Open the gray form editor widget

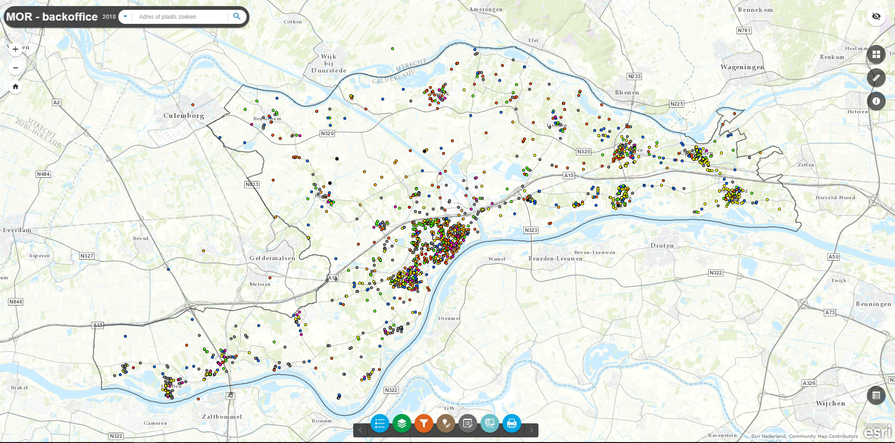(x=467, y=424)
